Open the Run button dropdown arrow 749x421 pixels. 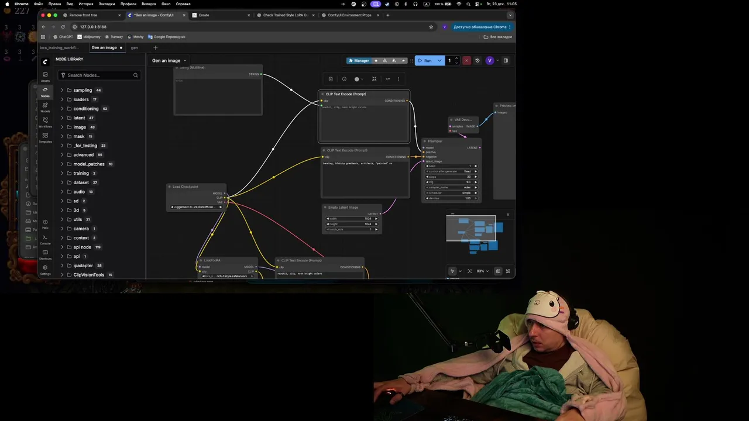pyautogui.click(x=439, y=60)
